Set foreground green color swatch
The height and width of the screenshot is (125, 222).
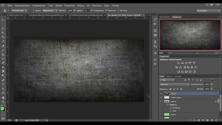pyautogui.click(x=2, y=109)
